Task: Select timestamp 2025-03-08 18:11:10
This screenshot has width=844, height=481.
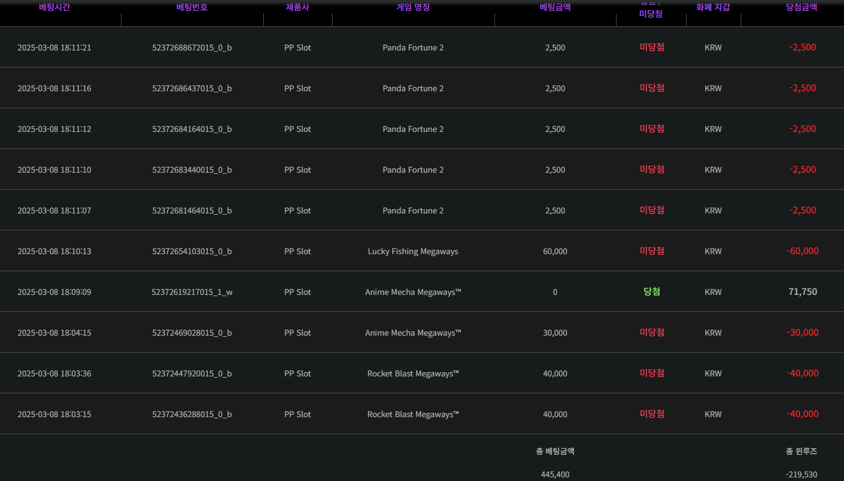Action: pos(54,170)
